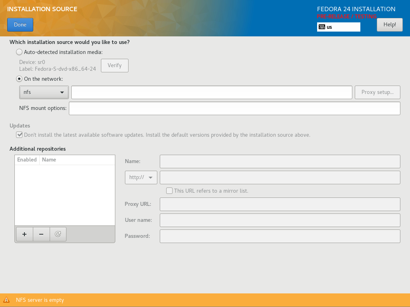Open the nfs protocol dropdown
Viewport: 410px width, 307px height.
(44, 92)
